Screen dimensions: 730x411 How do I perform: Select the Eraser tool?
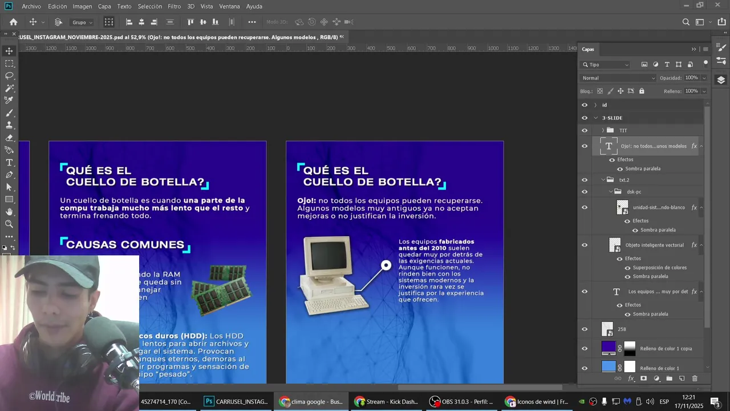click(x=9, y=138)
